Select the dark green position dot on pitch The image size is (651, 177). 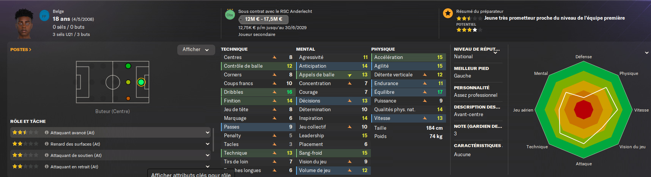[x=128, y=66]
